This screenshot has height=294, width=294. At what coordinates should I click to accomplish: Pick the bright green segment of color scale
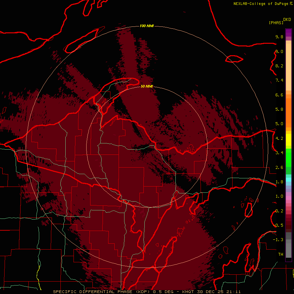pos(288,158)
